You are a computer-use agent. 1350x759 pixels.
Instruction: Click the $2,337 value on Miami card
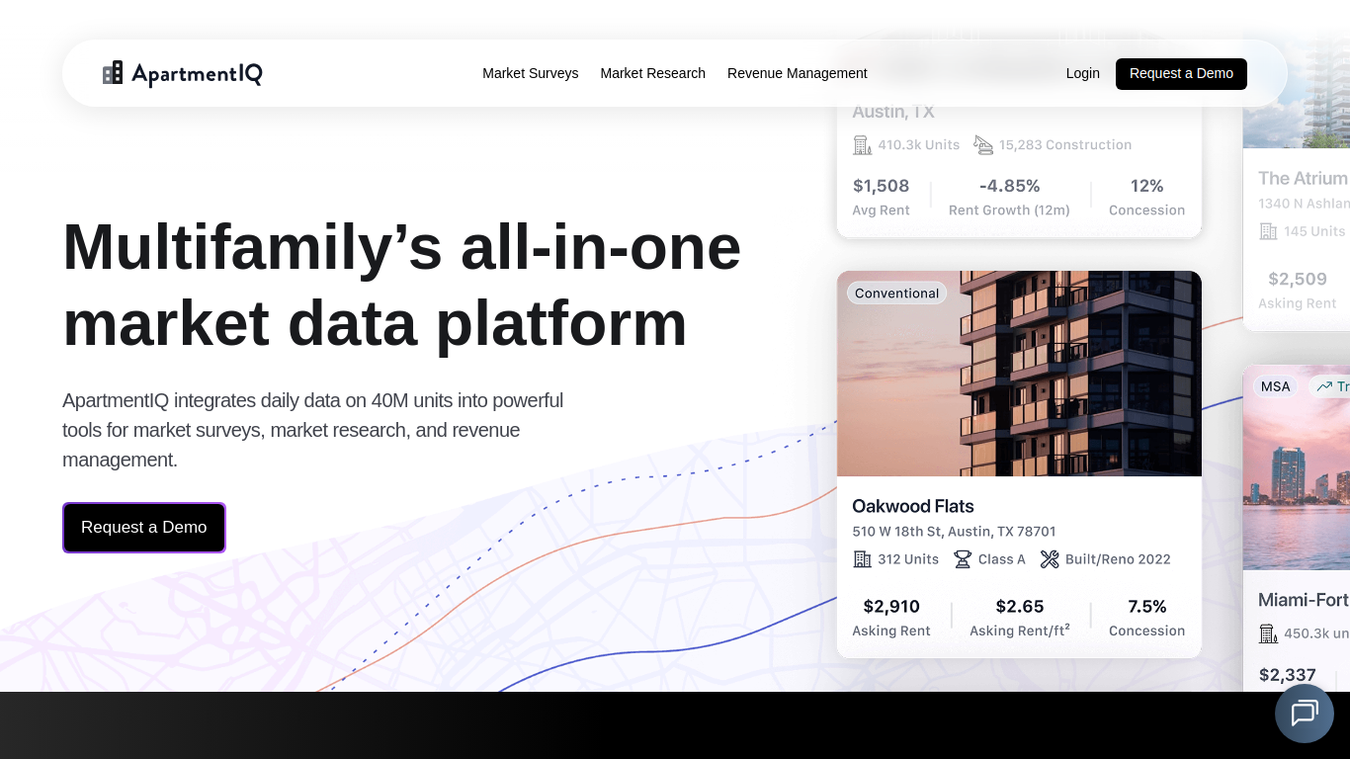click(1288, 676)
